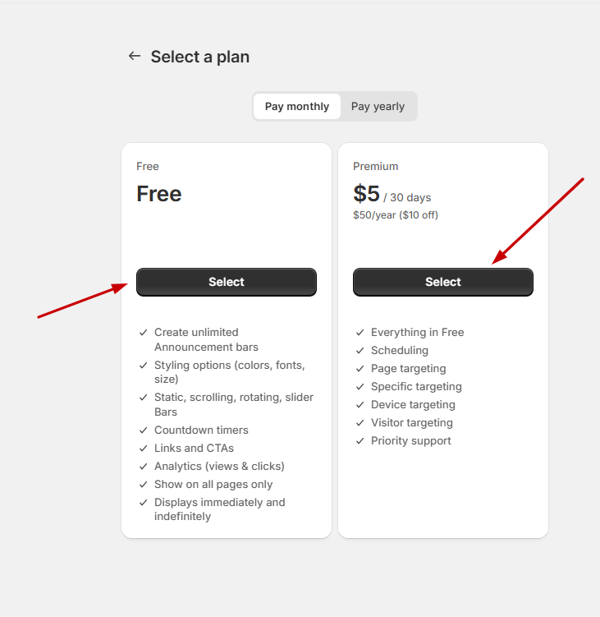Select the Free plan button
This screenshot has height=617, width=600.
pos(226,282)
